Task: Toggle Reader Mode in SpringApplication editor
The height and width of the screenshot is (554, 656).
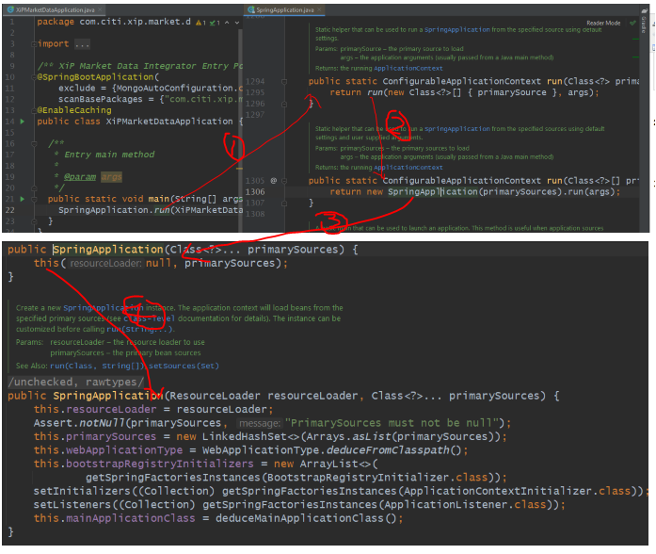Action: pyautogui.click(x=603, y=23)
